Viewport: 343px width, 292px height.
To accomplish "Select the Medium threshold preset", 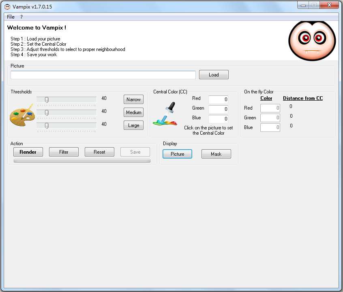I will [133, 112].
